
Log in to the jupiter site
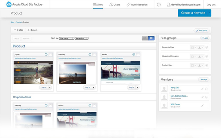(x=44, y=88)
